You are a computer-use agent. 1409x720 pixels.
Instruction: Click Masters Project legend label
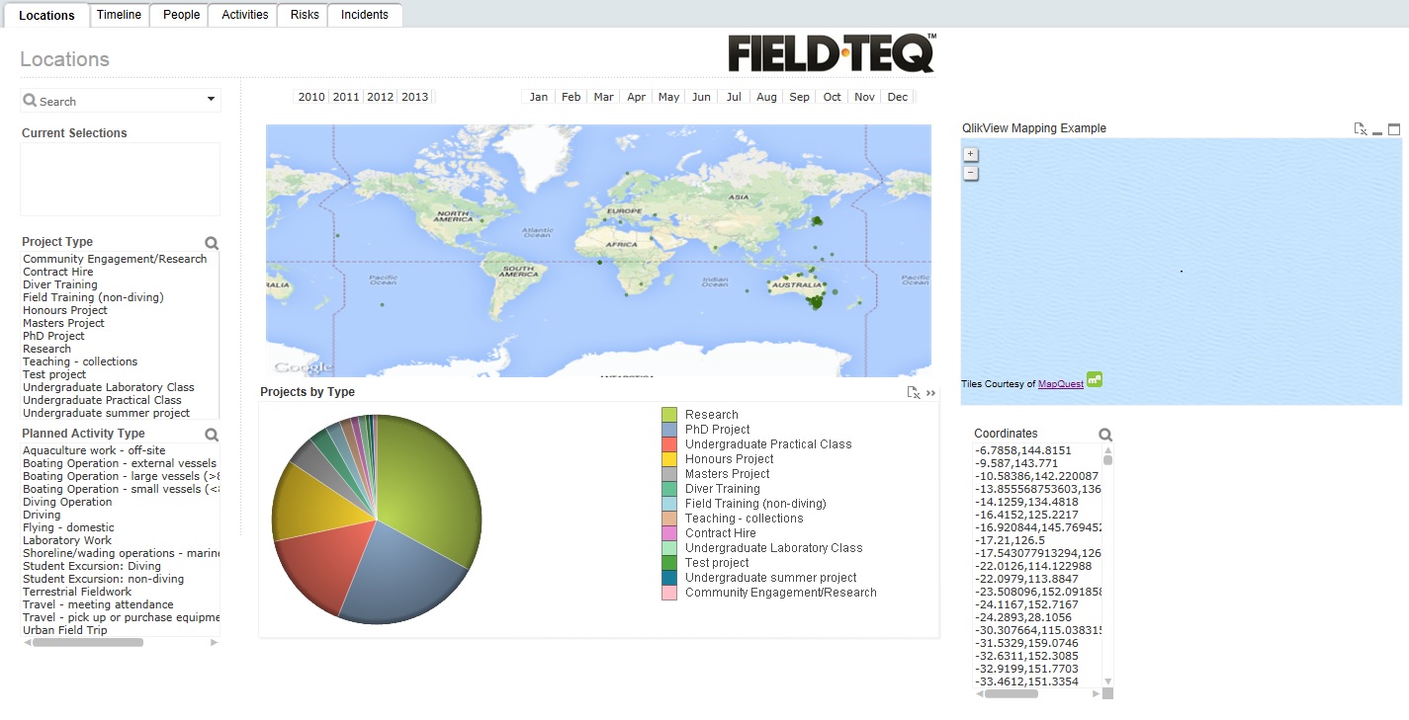(x=728, y=474)
